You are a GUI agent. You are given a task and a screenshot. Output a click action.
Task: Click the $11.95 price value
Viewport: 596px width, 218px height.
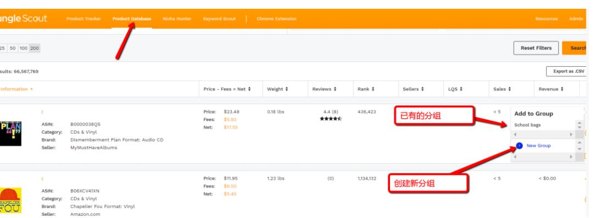(231, 179)
